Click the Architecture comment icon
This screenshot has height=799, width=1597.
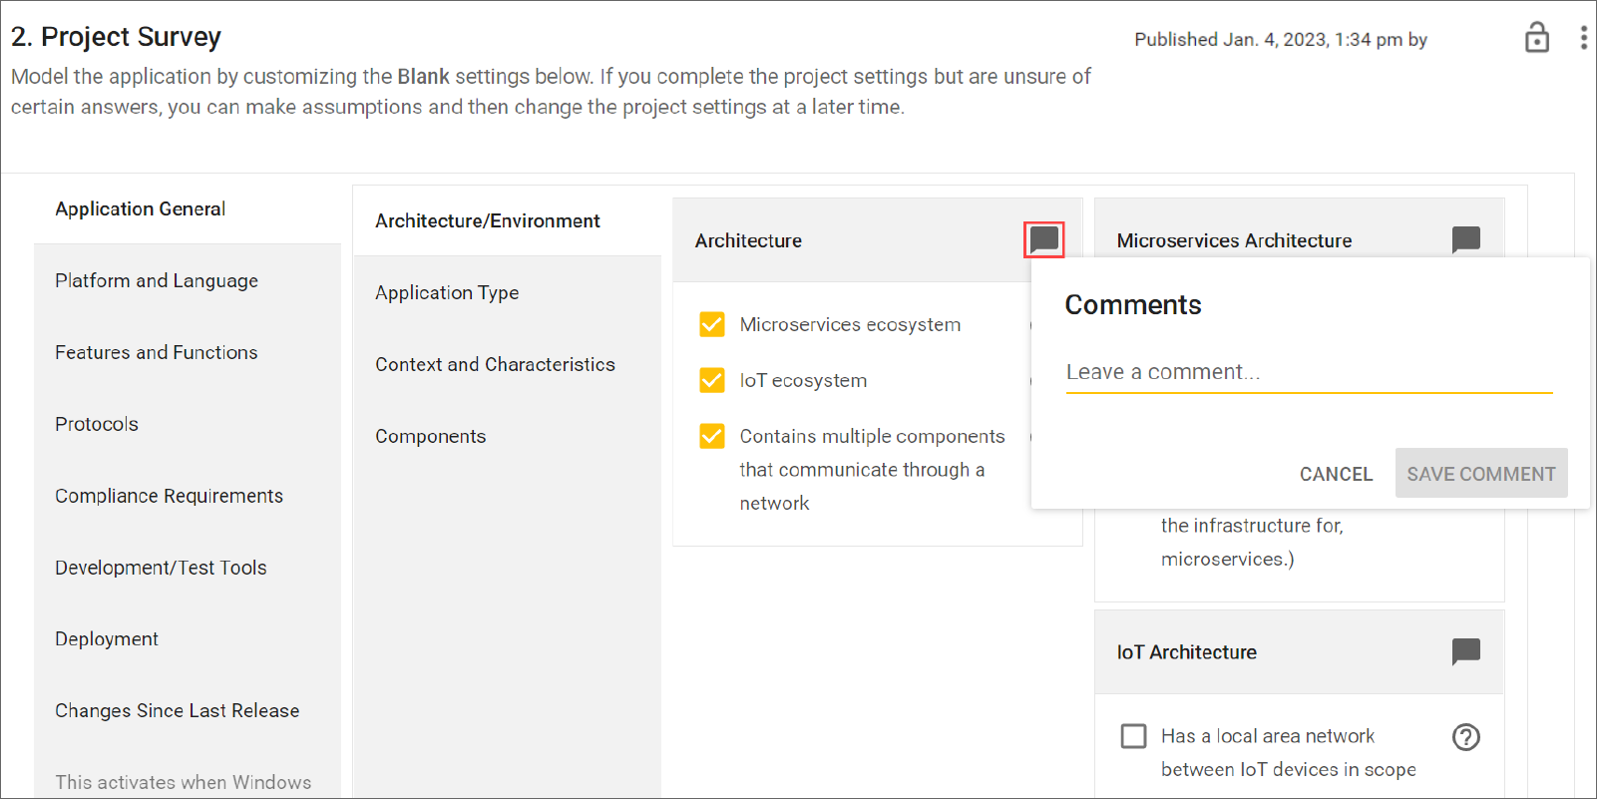click(x=1043, y=239)
